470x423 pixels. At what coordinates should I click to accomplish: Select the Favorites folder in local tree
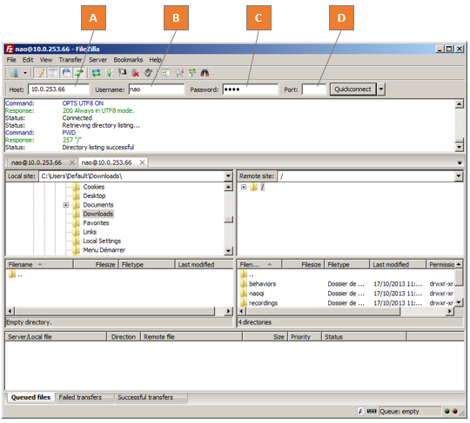(96, 223)
